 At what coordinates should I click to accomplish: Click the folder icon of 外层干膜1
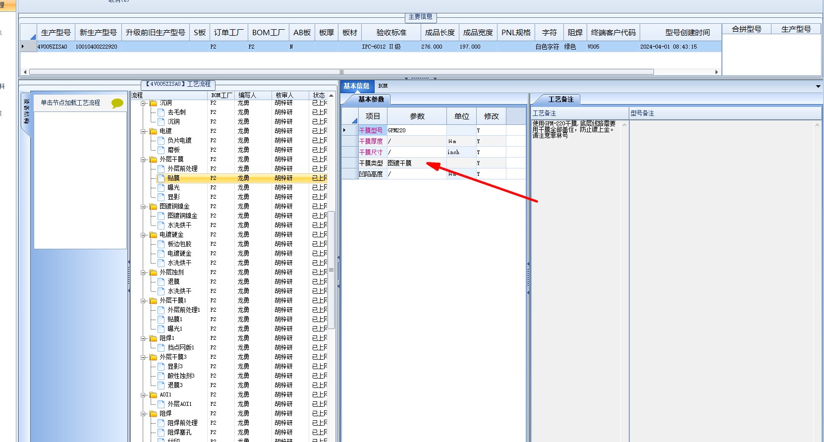pyautogui.click(x=154, y=301)
